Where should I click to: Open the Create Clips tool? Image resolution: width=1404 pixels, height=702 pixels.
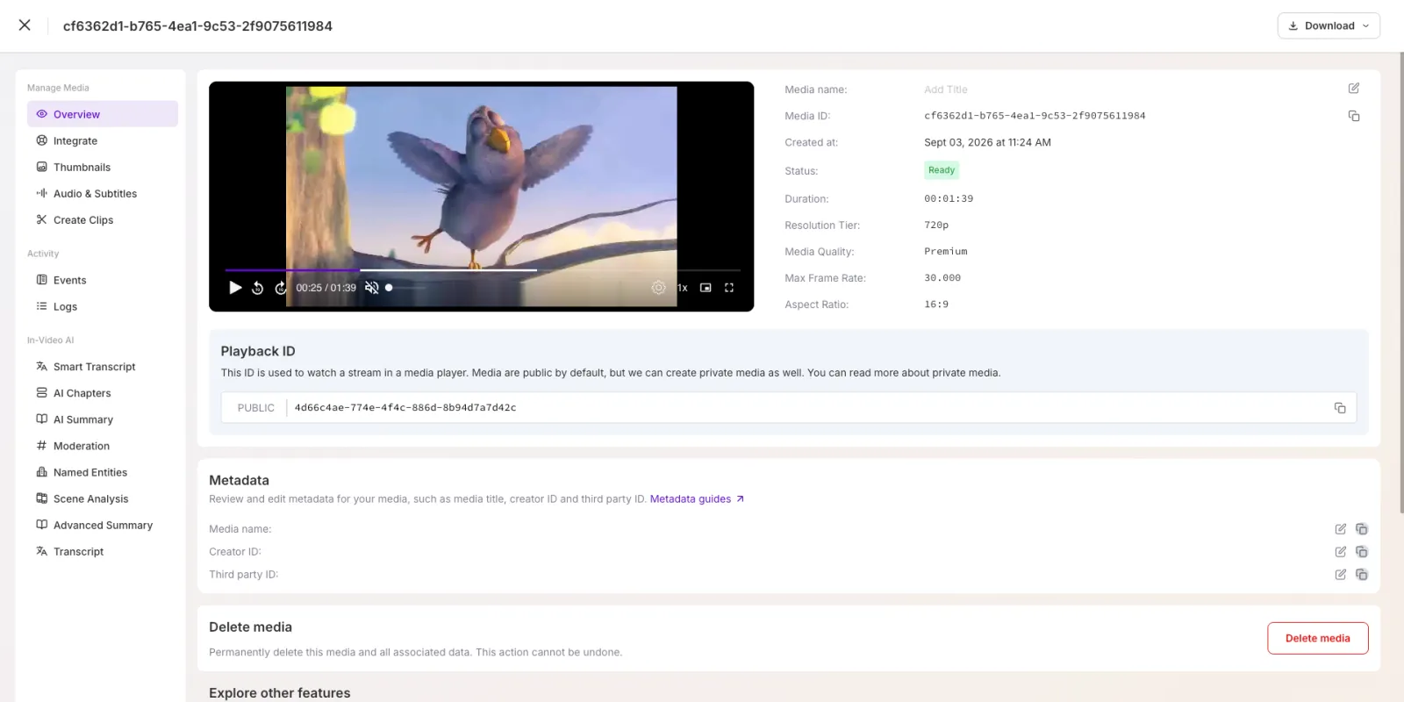pyautogui.click(x=103, y=219)
